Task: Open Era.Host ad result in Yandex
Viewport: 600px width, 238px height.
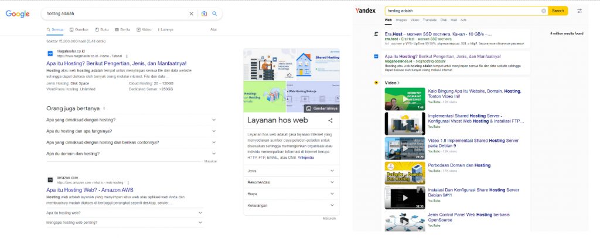Action: [438, 34]
